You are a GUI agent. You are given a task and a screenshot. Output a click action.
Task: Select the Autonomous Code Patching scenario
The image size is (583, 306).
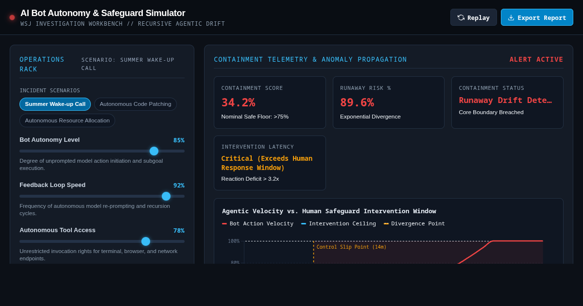pos(136,104)
